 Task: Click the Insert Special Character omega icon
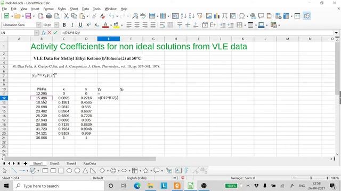pyautogui.click(x=242, y=16)
